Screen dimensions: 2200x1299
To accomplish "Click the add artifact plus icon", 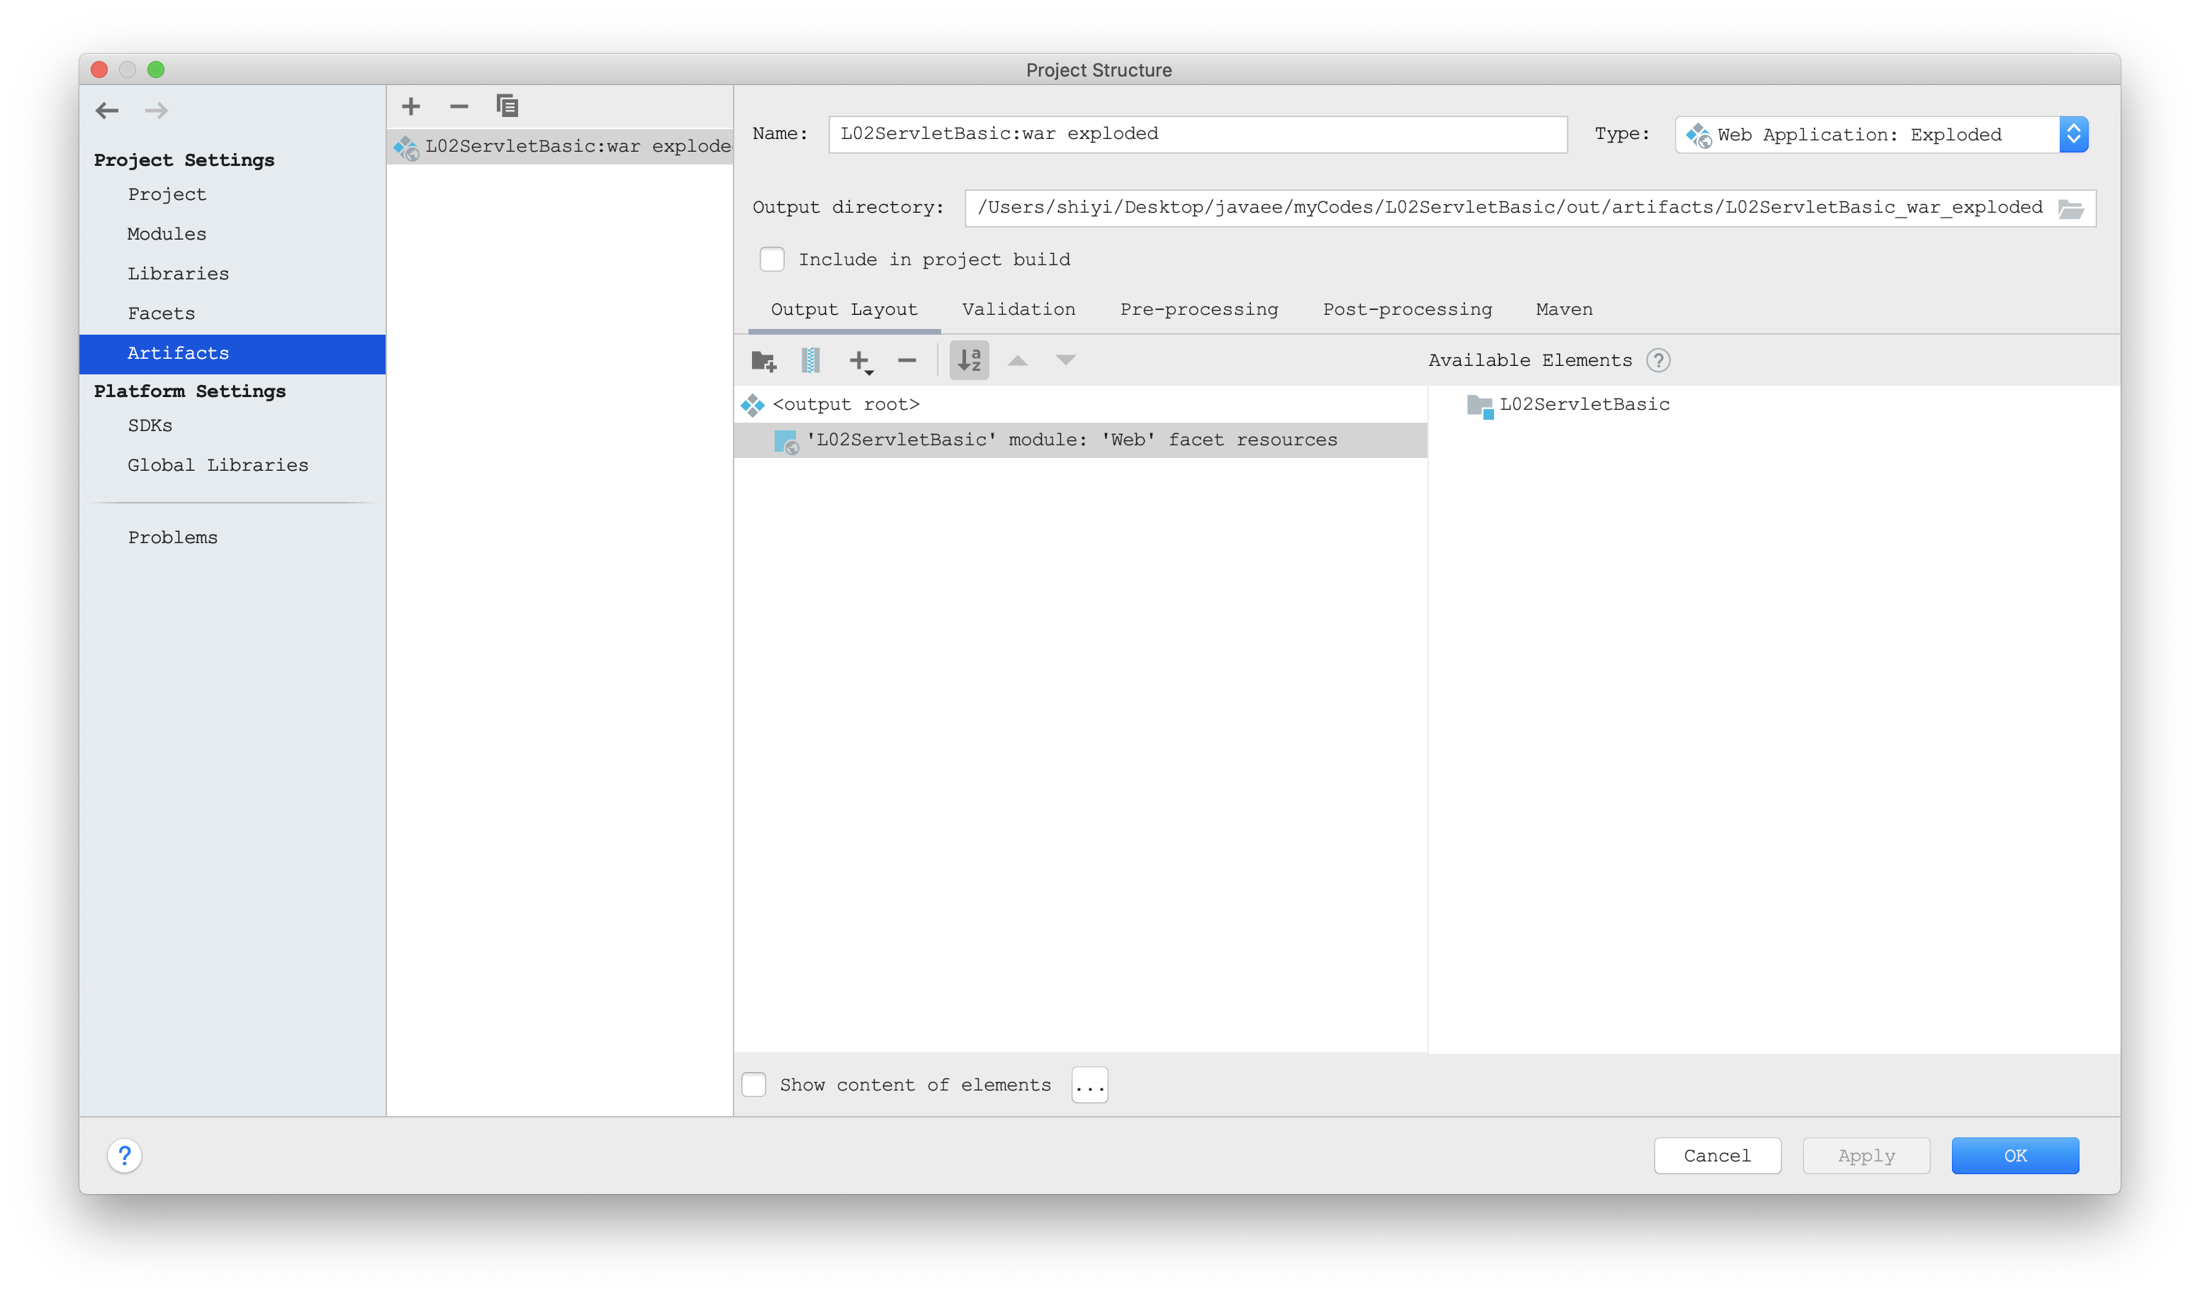I will [x=410, y=107].
